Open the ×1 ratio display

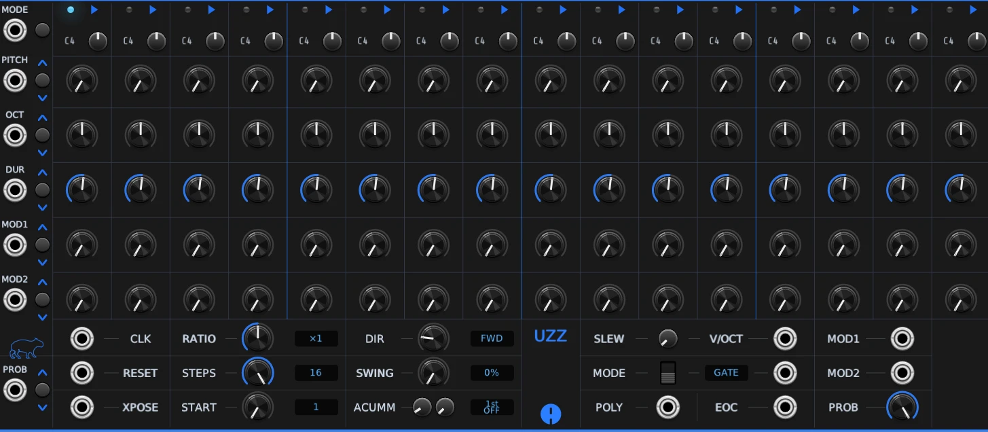click(316, 338)
